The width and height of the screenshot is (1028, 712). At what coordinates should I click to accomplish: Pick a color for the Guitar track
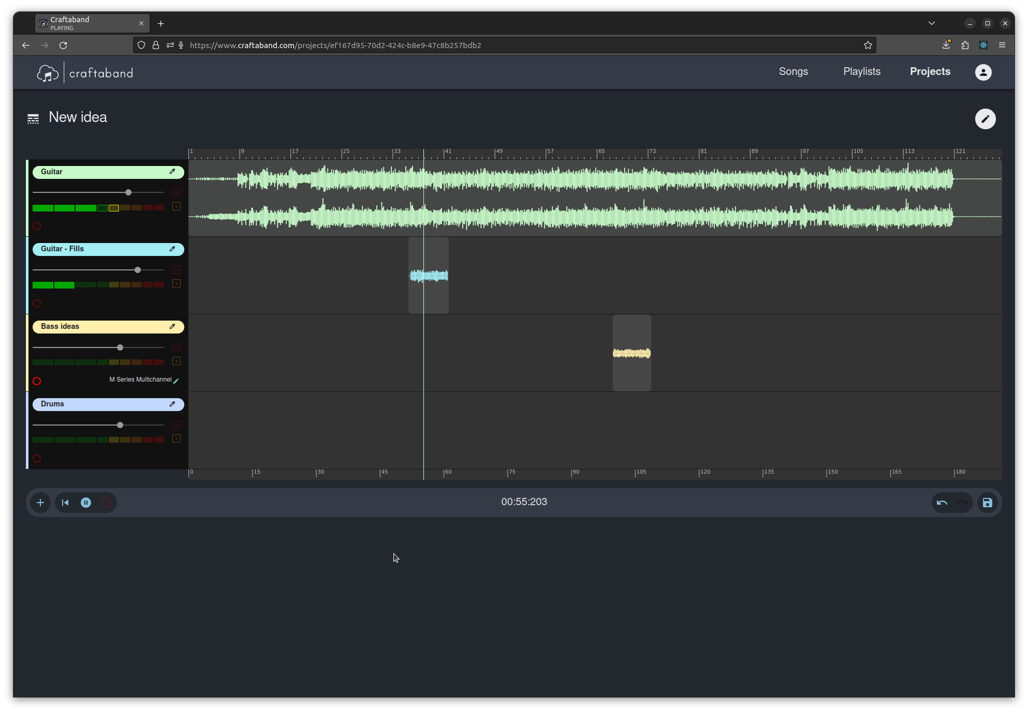coord(172,172)
